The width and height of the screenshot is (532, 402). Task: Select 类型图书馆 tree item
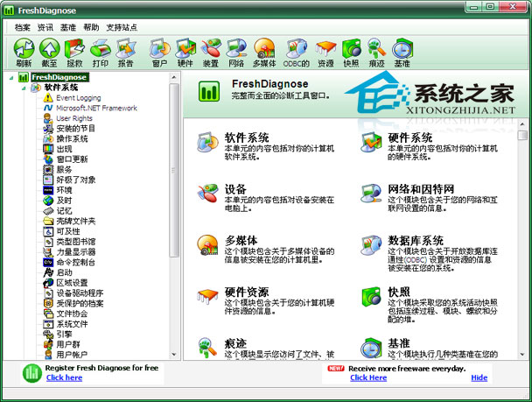point(76,242)
